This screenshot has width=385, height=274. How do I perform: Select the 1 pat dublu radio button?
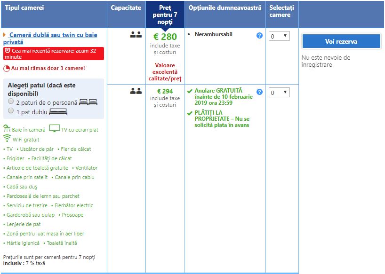(11, 111)
